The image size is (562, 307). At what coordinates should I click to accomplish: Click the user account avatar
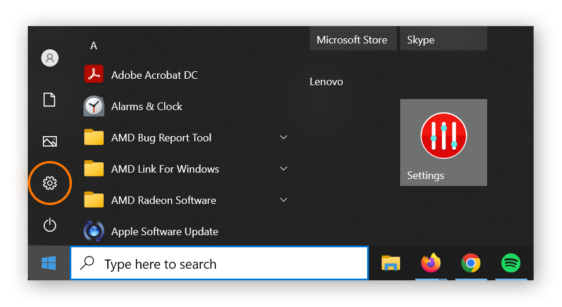[x=50, y=58]
